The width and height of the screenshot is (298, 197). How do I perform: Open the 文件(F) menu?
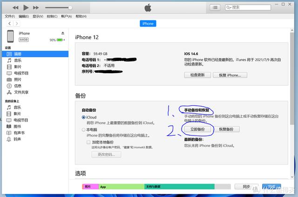click(10, 16)
